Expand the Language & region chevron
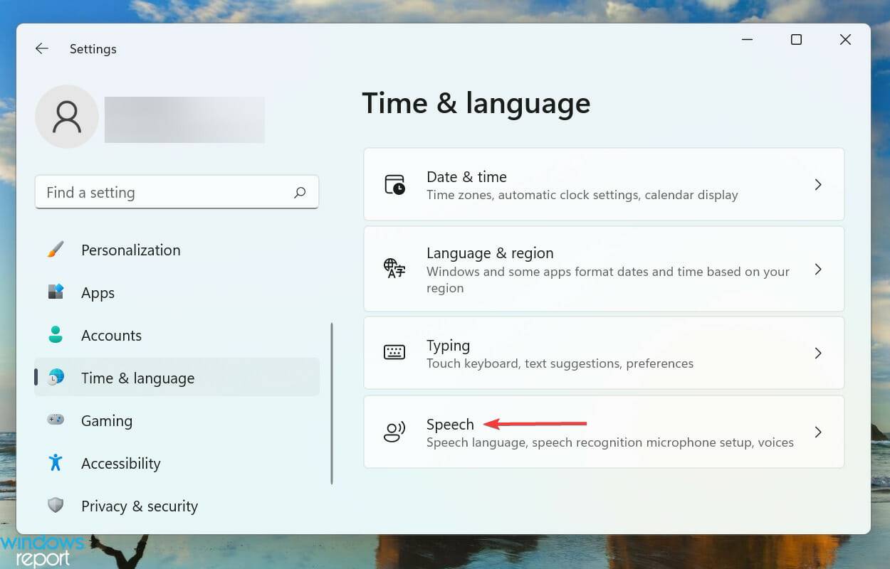Image resolution: width=890 pixels, height=569 pixels. pyautogui.click(x=818, y=269)
